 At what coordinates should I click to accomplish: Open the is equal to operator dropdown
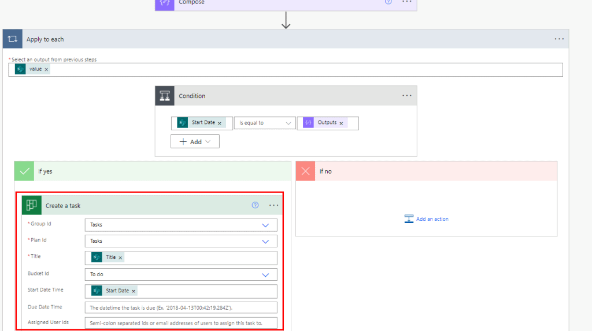pyautogui.click(x=265, y=123)
